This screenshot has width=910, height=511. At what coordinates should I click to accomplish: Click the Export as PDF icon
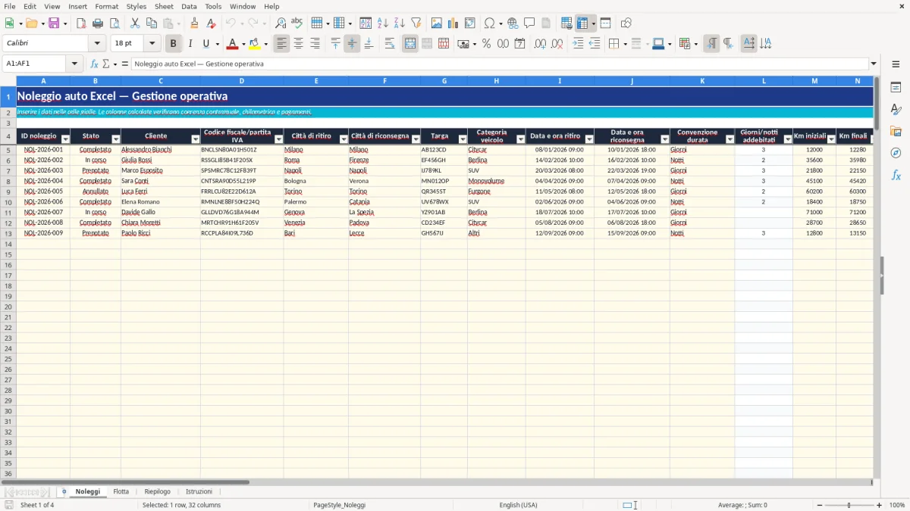tap(81, 23)
